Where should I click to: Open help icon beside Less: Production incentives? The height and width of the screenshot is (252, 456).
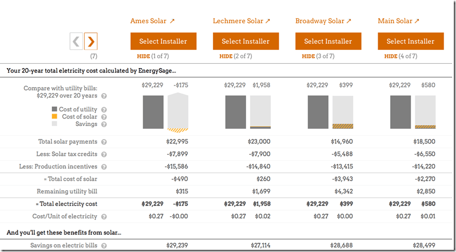104,167
